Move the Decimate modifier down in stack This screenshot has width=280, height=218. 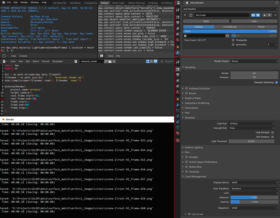pos(269,15)
